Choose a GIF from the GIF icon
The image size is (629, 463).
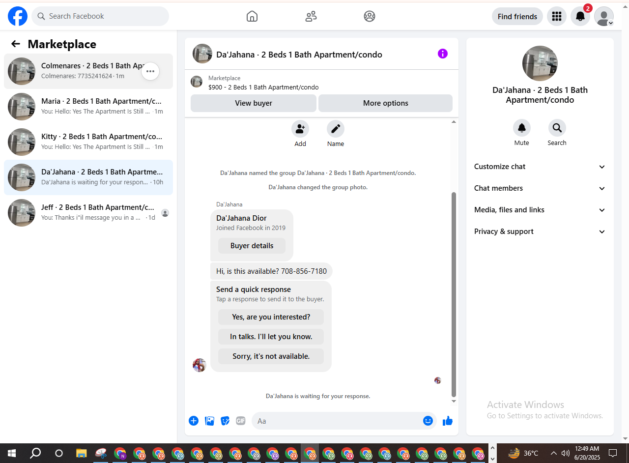click(x=241, y=421)
